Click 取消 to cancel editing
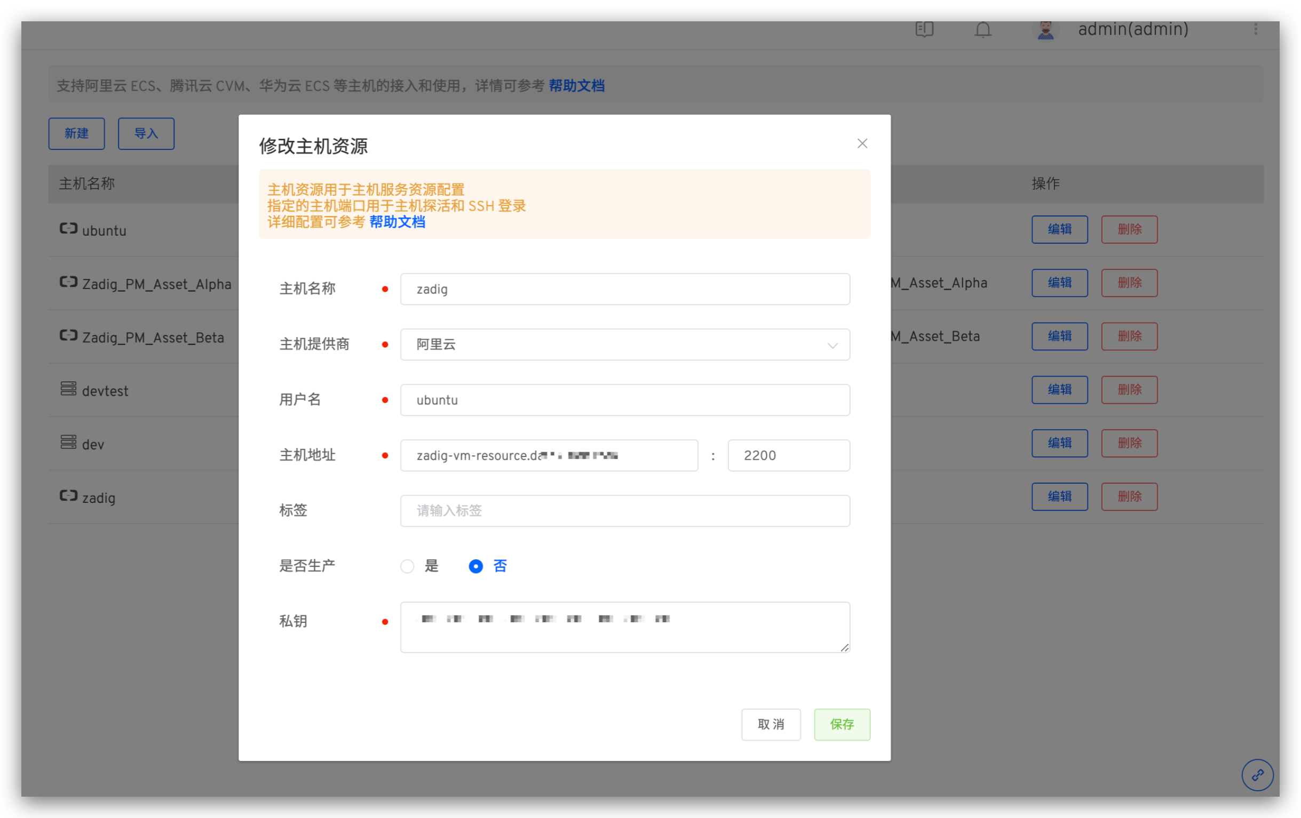This screenshot has width=1301, height=818. coord(771,725)
